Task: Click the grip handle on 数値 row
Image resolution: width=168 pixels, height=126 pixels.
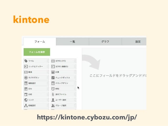Action: coord(48,72)
